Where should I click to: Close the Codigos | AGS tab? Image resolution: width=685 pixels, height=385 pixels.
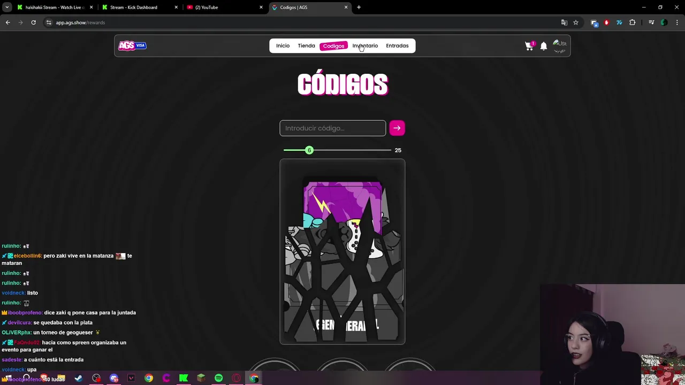point(346,7)
